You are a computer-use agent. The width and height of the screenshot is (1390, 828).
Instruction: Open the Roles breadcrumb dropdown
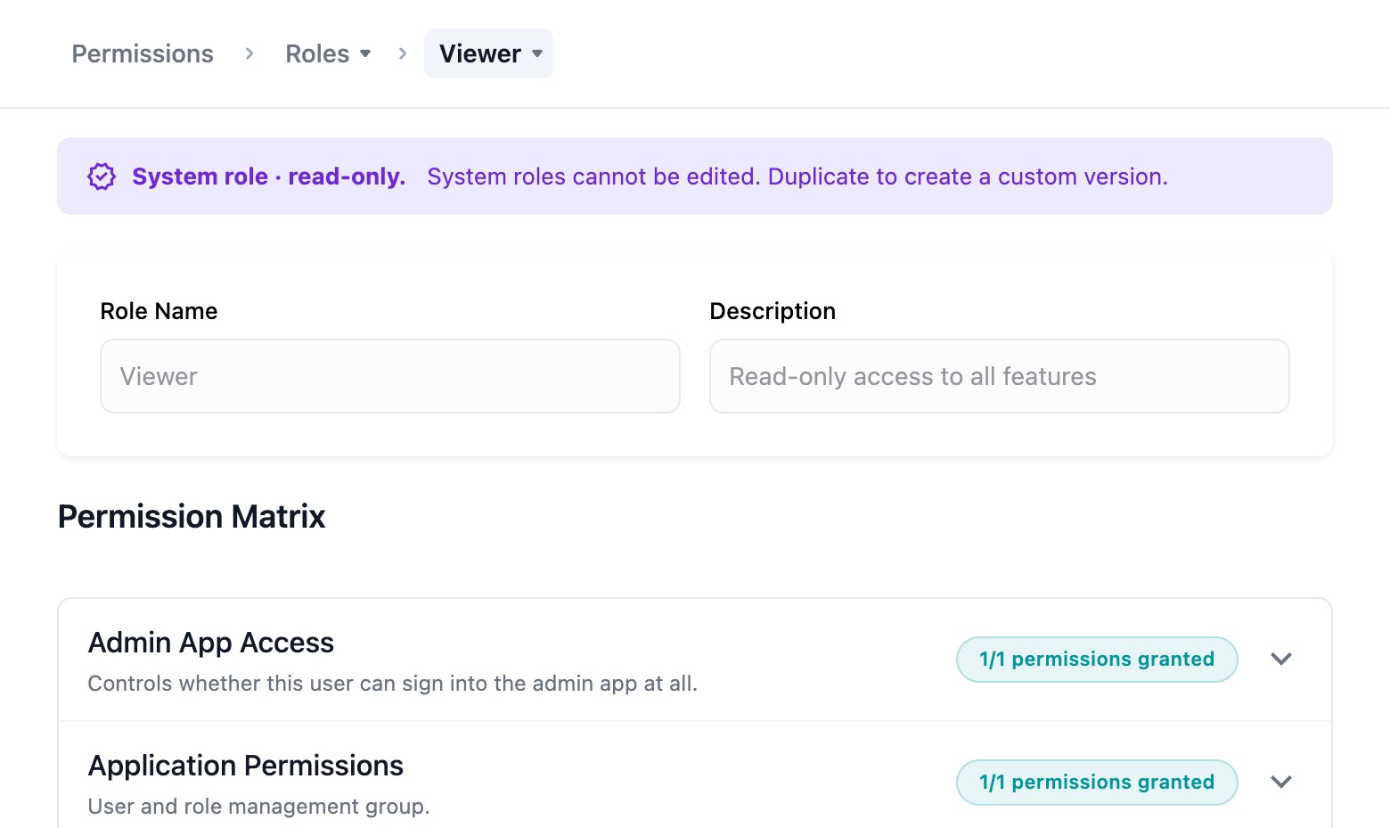click(x=328, y=53)
